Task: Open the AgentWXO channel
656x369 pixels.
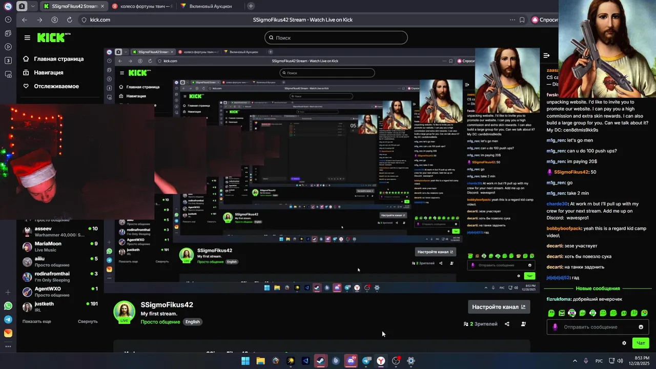Action: pos(60,292)
